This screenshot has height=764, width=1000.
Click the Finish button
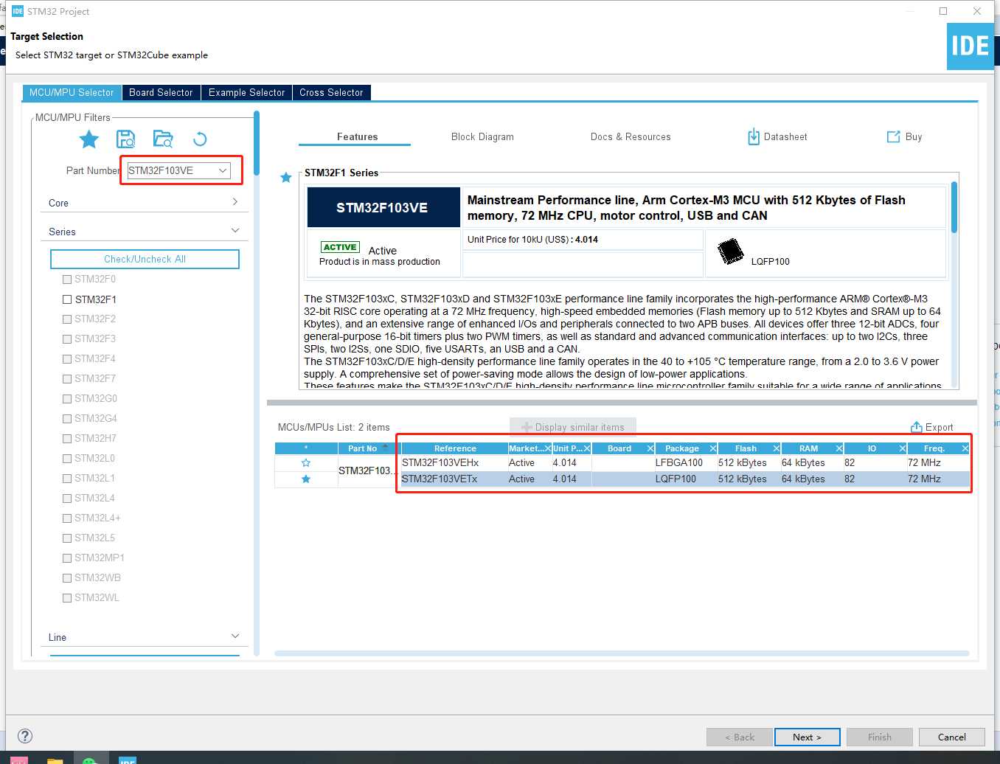tap(879, 737)
